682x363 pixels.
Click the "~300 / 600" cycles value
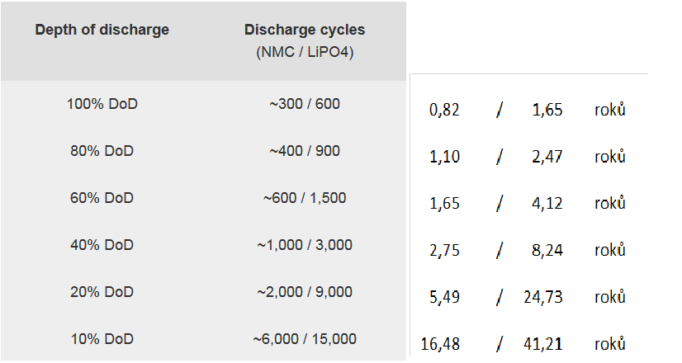(304, 105)
